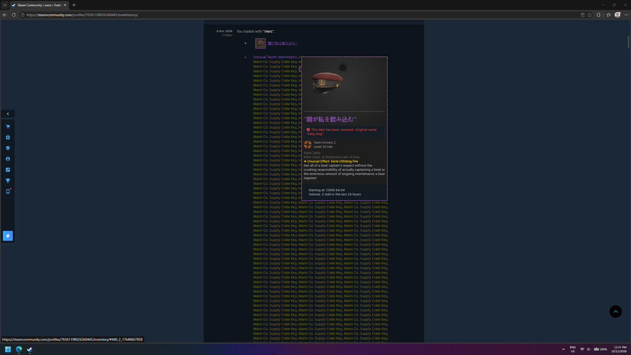Open a new browser tab

pos(74,5)
